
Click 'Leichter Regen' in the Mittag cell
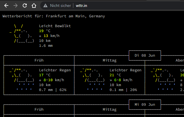126,70
